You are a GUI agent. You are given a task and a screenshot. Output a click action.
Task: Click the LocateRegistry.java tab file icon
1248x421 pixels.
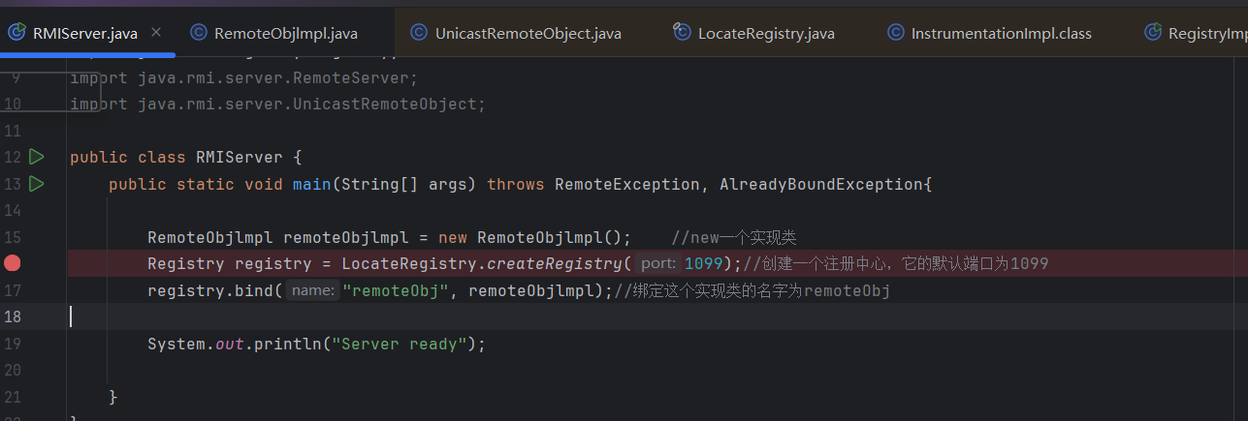[x=682, y=33]
